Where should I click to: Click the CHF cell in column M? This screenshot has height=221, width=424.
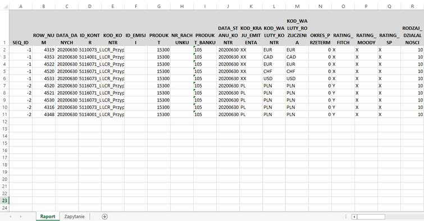[x=297, y=71]
